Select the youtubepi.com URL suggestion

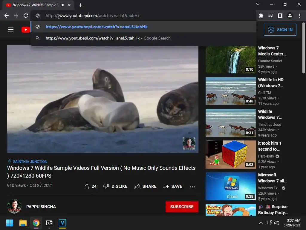143,27
